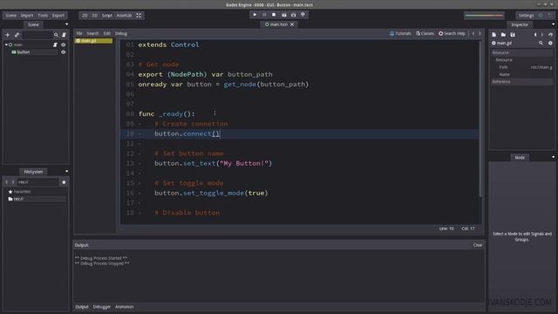The width and height of the screenshot is (558, 314).
Task: Go to next script history arrow
Action: (480, 33)
